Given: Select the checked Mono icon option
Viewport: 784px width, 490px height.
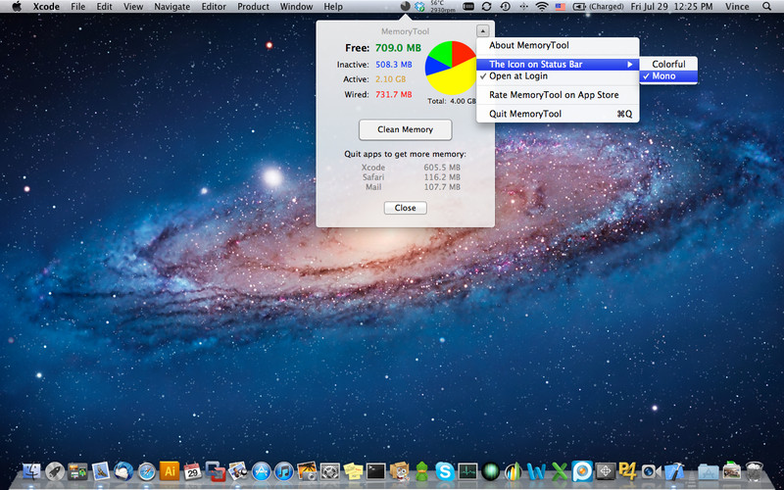Looking at the screenshot, I should click(x=668, y=76).
